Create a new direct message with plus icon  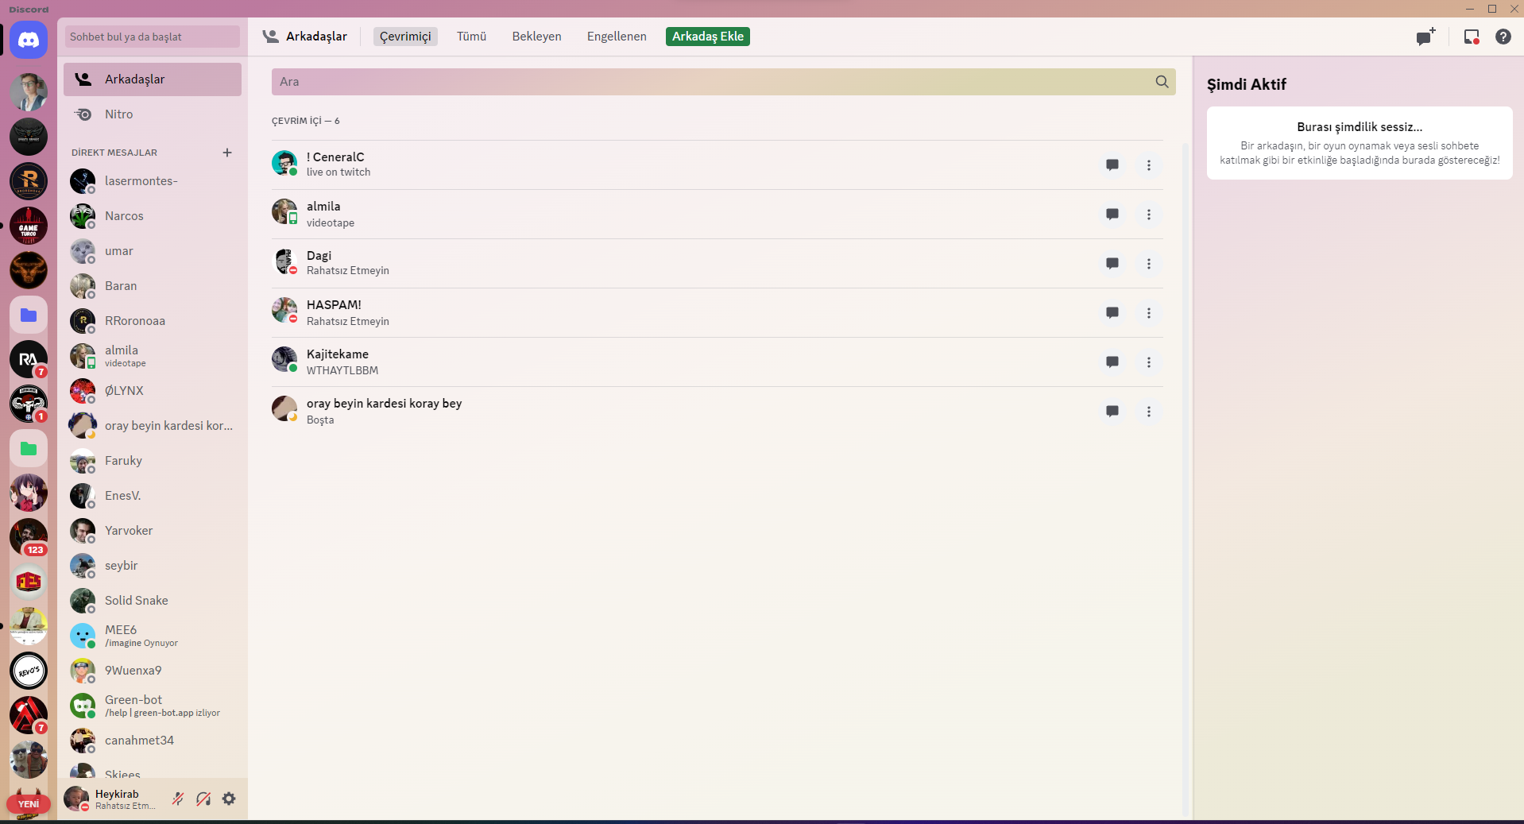tap(227, 153)
